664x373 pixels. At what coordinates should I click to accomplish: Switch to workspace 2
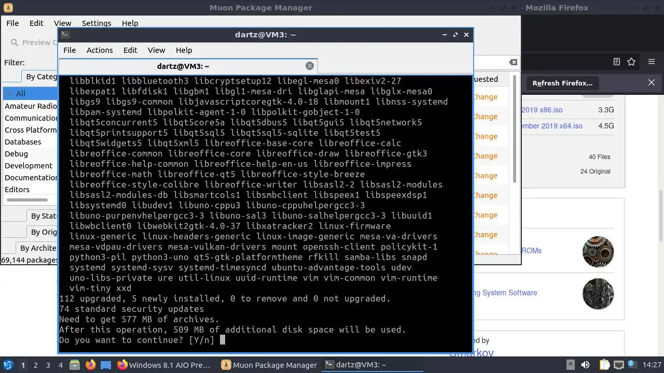coord(36,365)
